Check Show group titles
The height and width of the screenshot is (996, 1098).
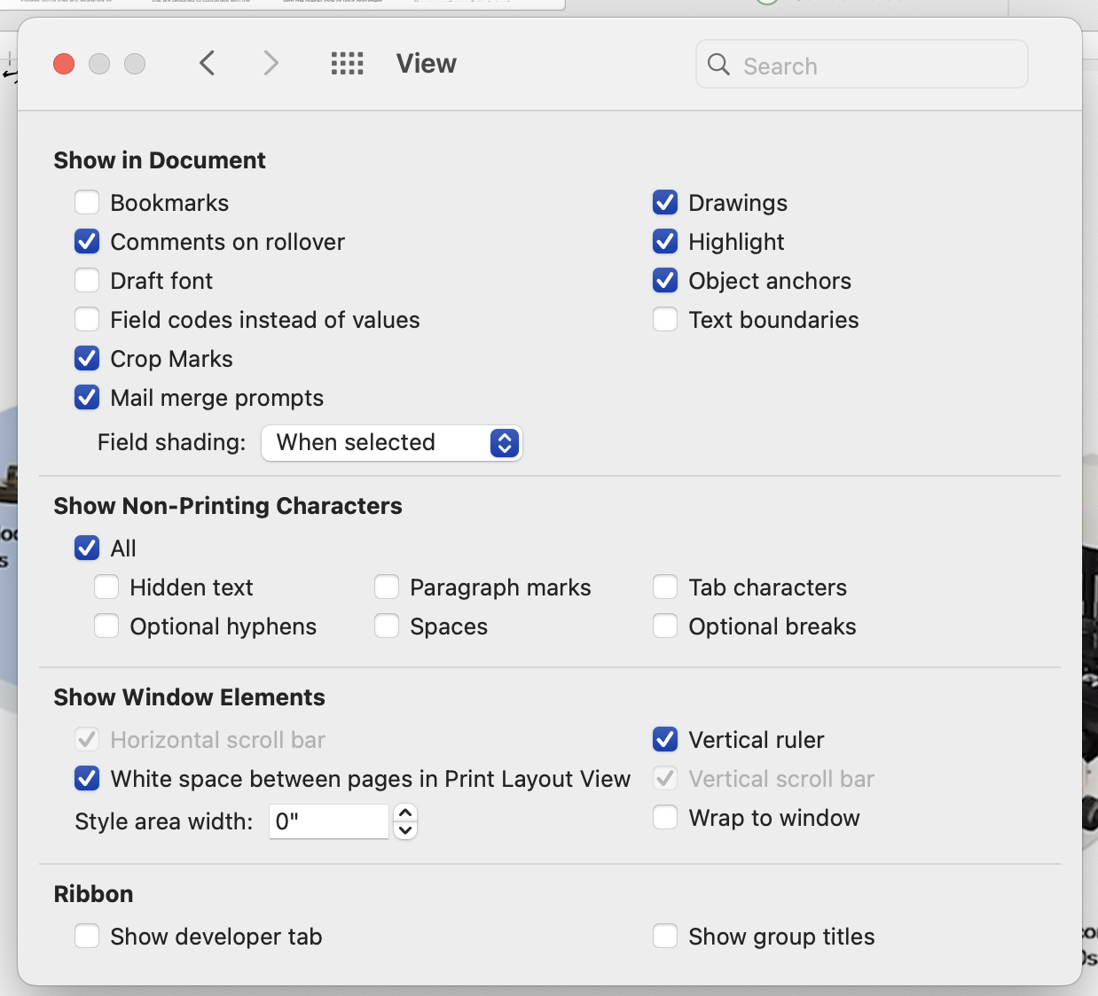pos(665,937)
